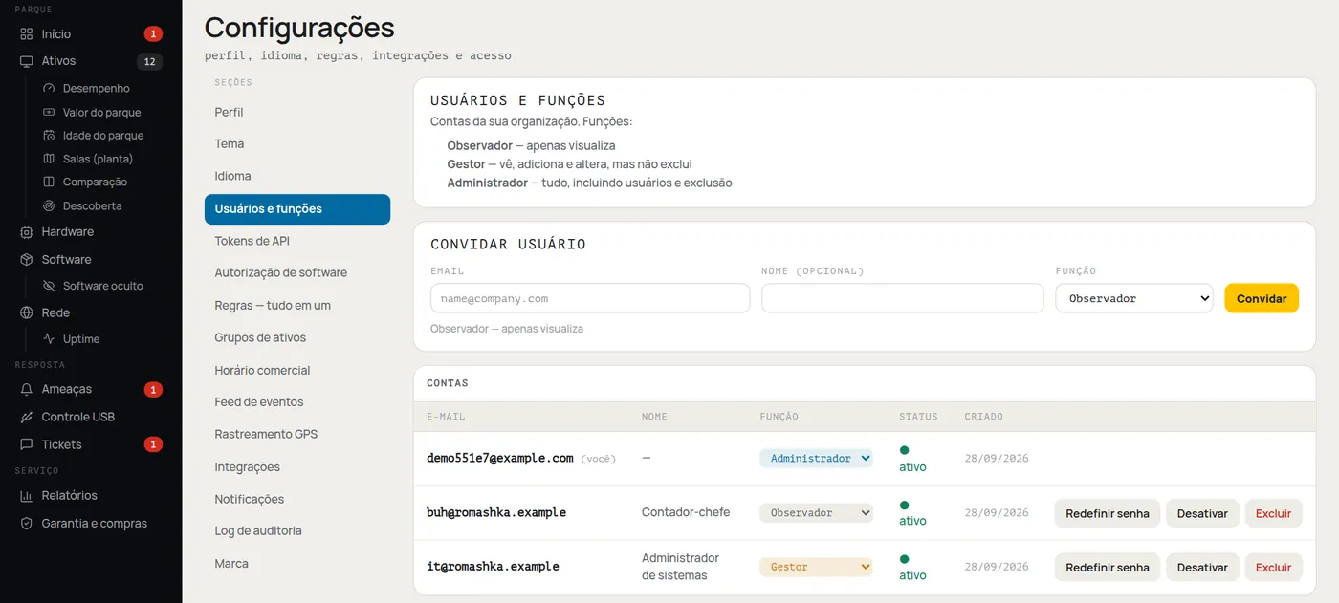Open the Perfil settings section
The width and height of the screenshot is (1339, 603).
tap(297, 112)
